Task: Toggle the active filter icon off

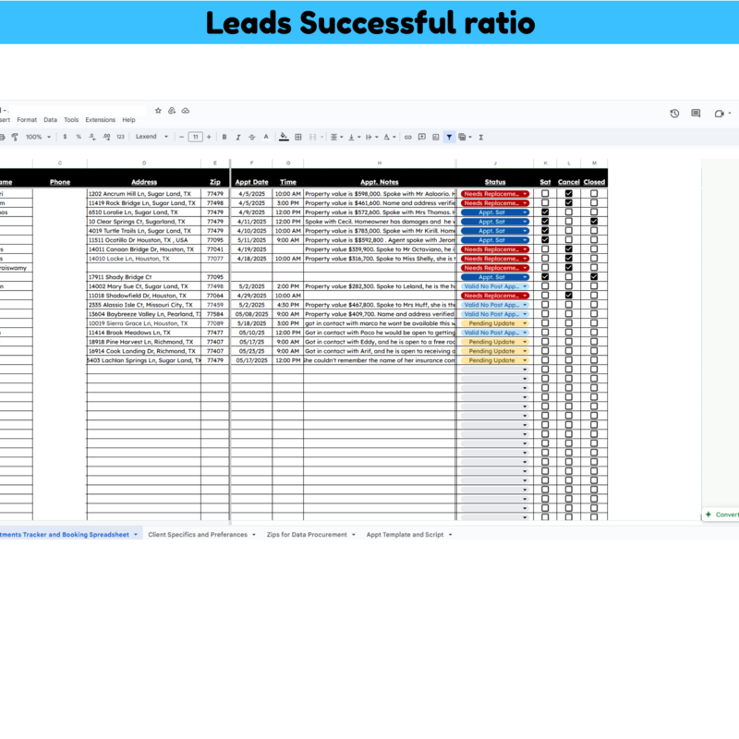Action: 451,137
